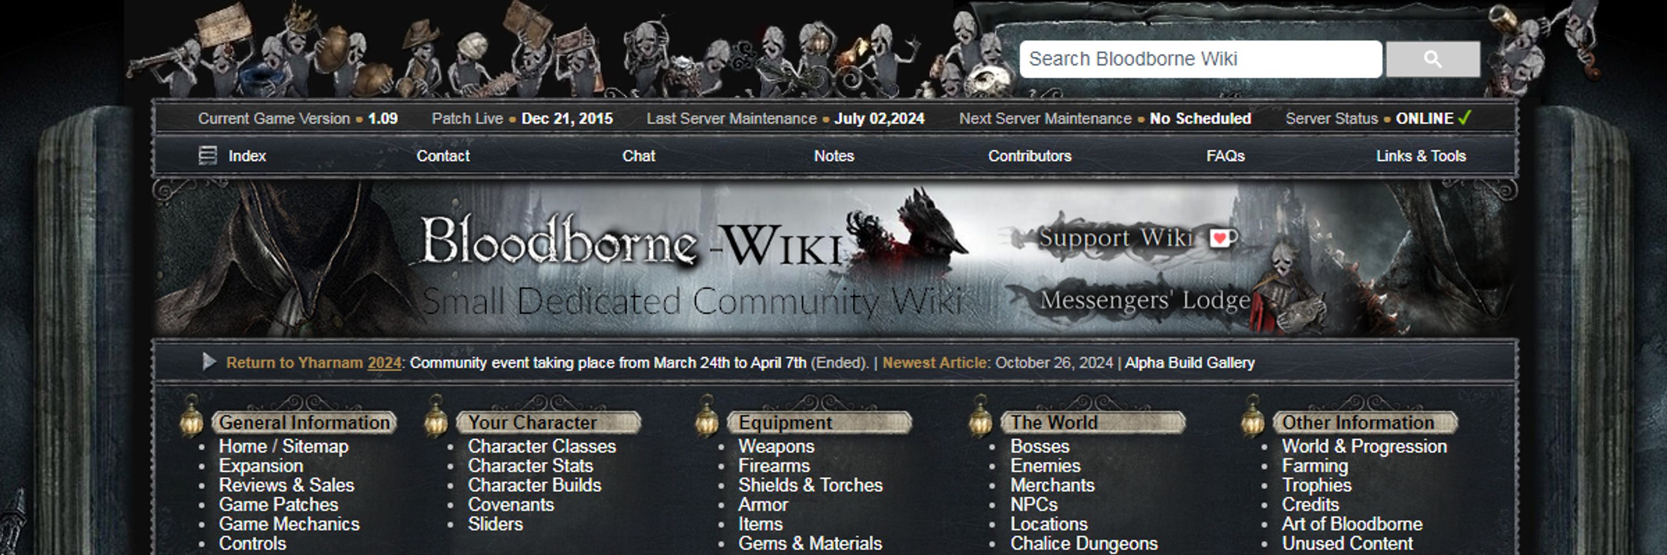Open World & Progression link

(1364, 446)
